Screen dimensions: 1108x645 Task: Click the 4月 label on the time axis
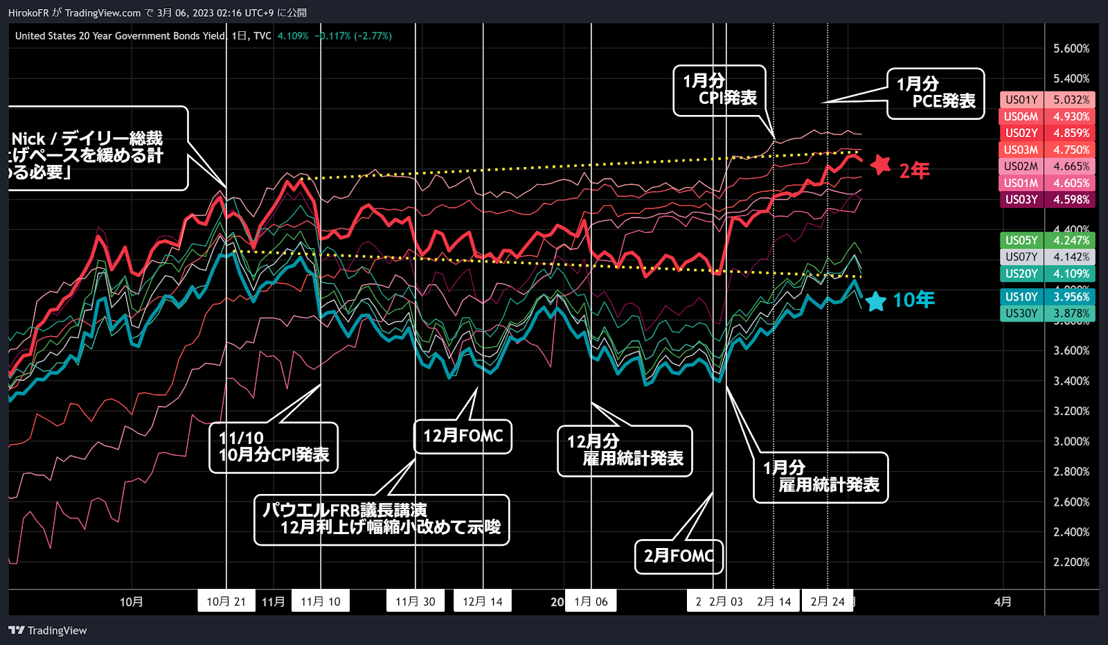coord(1003,602)
